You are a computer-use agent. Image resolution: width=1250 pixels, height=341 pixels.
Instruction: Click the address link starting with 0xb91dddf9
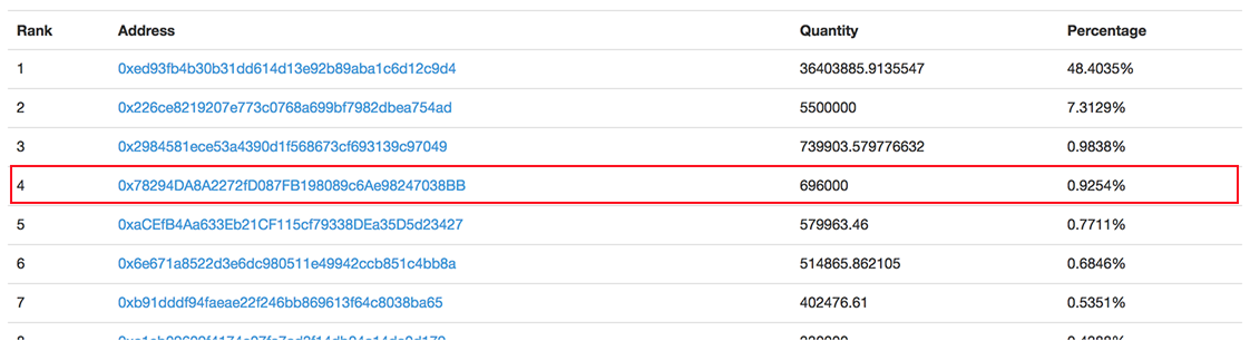(280, 303)
